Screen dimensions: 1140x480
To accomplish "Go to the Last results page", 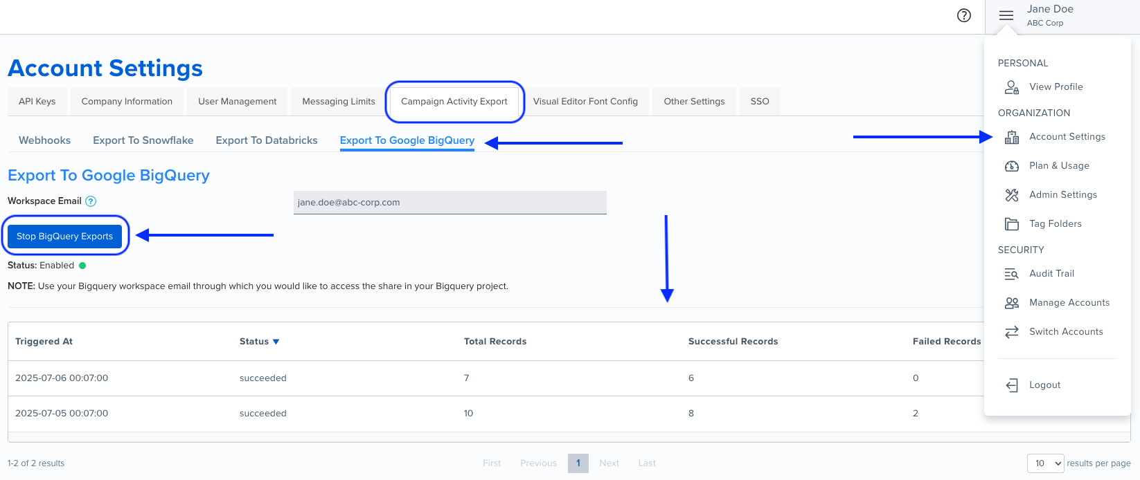I will (647, 463).
